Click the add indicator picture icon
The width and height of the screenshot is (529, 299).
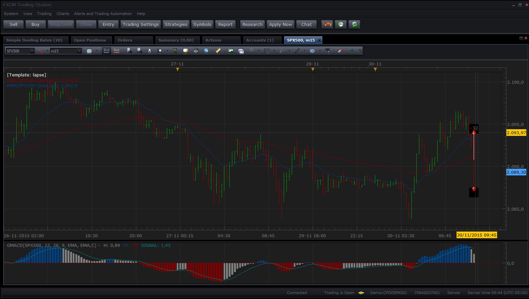[x=231, y=50]
